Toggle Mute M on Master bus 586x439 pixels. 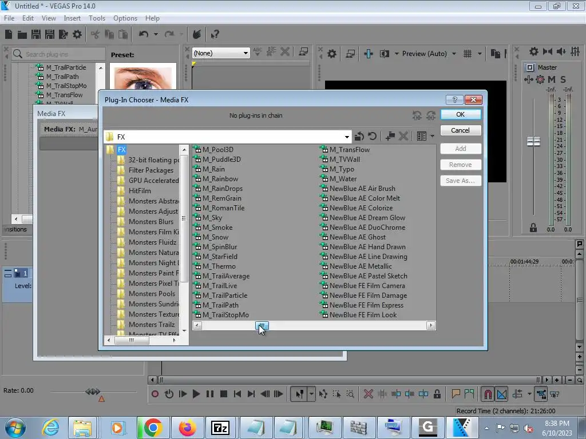pos(552,79)
